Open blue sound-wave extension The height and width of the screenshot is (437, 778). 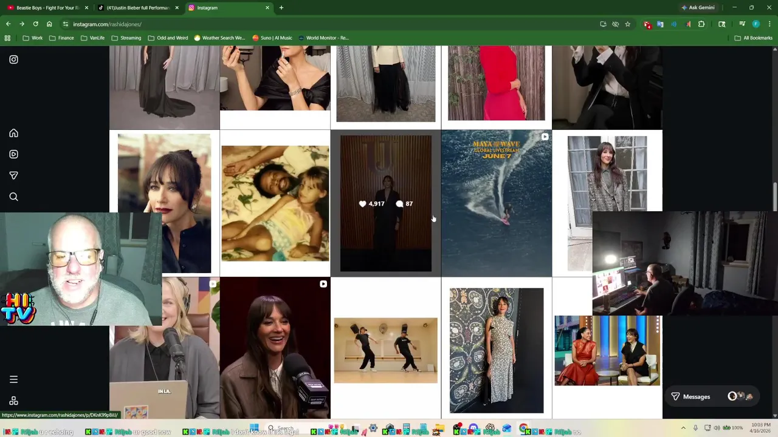coord(674,24)
